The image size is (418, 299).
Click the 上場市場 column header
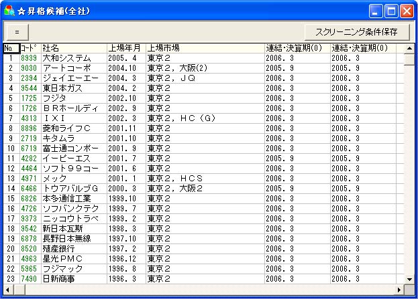point(204,48)
